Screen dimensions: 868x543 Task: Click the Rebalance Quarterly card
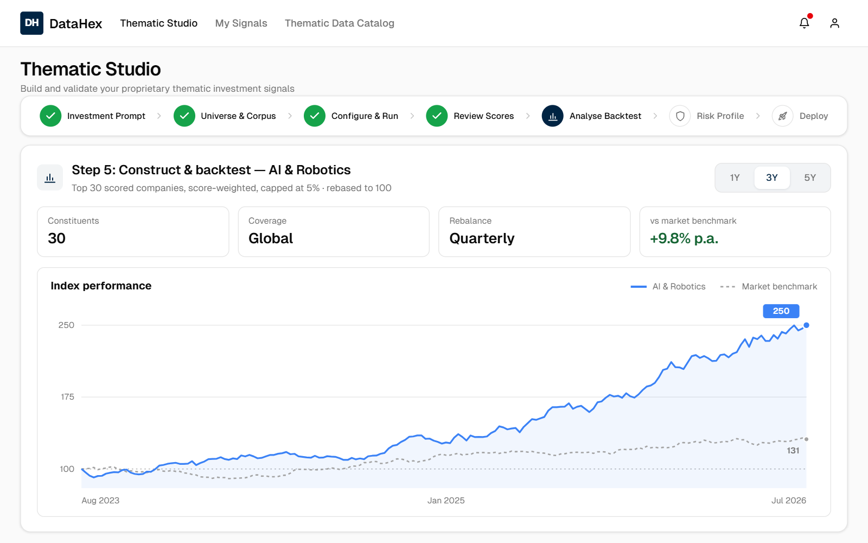(534, 231)
